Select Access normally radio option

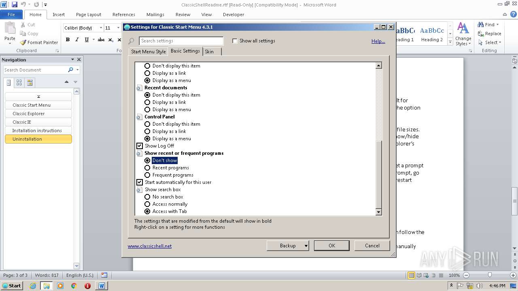coord(147,204)
